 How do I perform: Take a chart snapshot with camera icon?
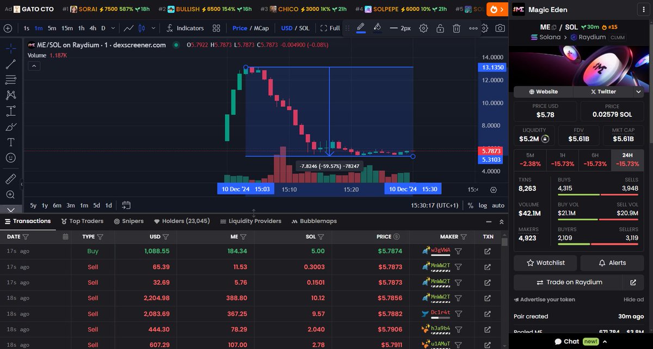(x=500, y=28)
